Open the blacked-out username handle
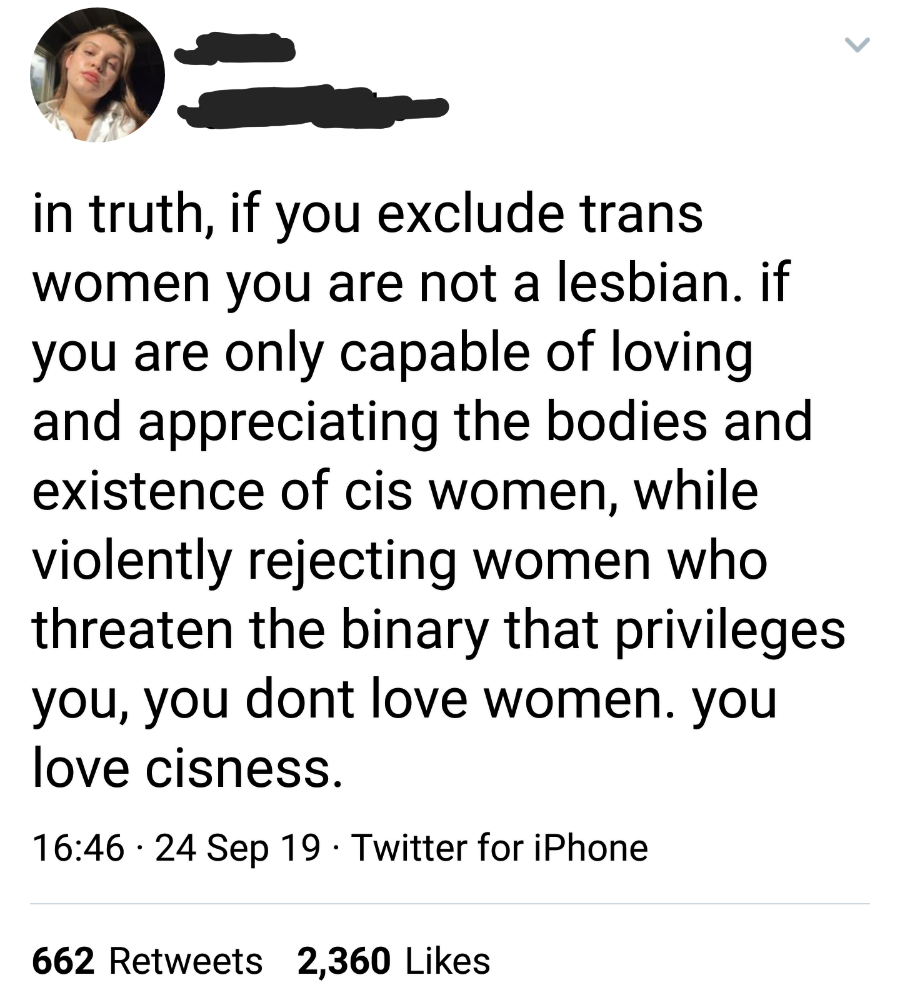This screenshot has width=900, height=1000. pos(312,107)
